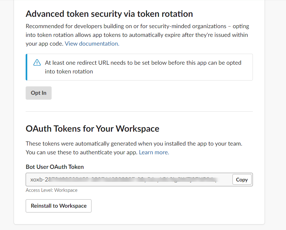
Task: Focus the Bot User OAuth Token field
Action: click(x=129, y=180)
